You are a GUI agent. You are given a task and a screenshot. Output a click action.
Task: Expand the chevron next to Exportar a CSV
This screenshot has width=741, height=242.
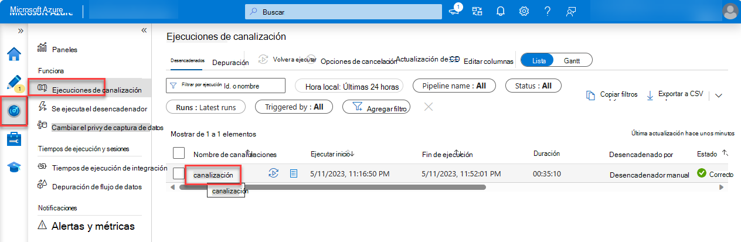pyautogui.click(x=719, y=95)
